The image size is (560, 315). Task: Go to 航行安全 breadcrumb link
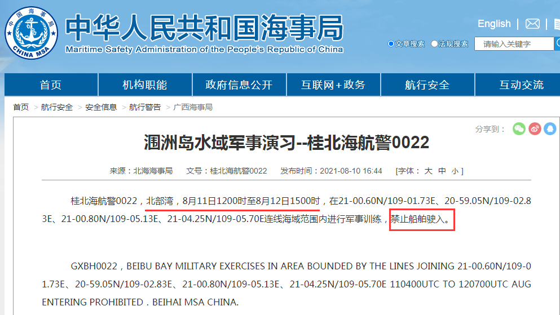click(57, 107)
